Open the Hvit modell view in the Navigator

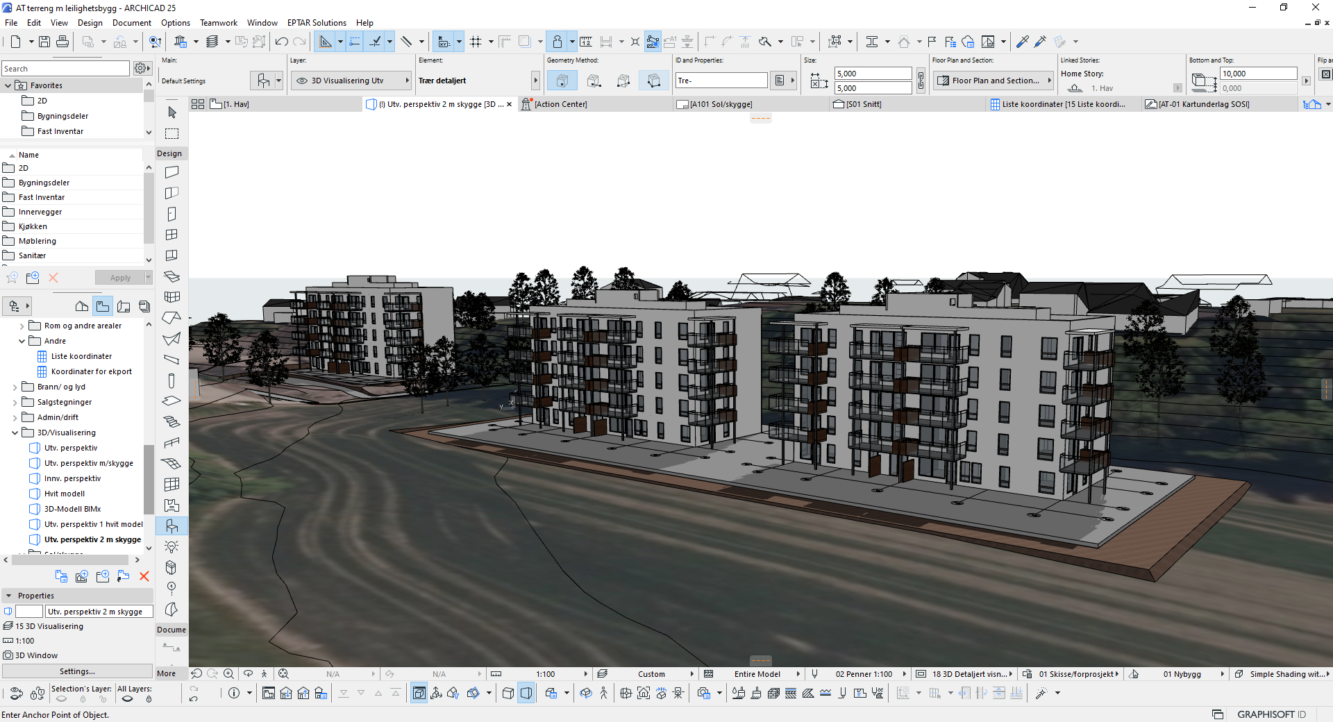[65, 494]
